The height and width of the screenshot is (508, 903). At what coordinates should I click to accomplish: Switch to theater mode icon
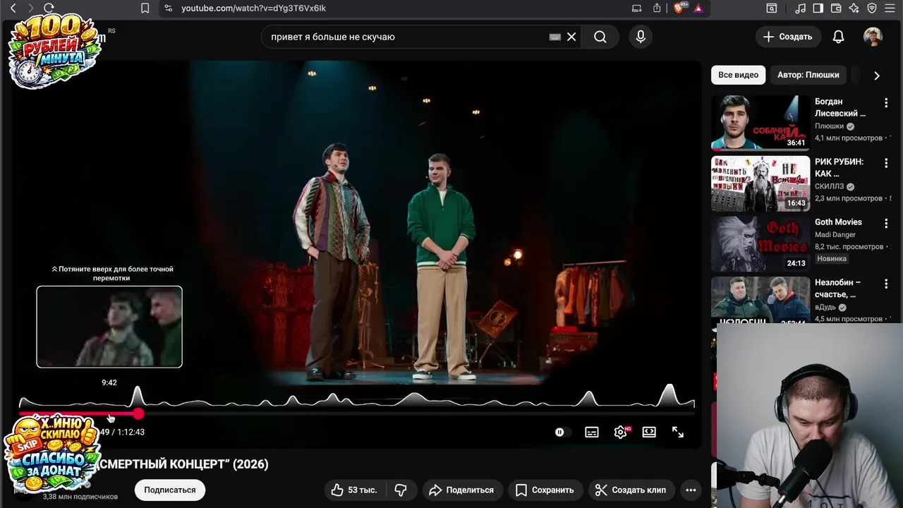pos(649,432)
